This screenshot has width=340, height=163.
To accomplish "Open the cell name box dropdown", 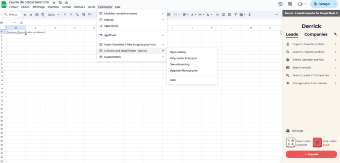I will pos(15,22).
